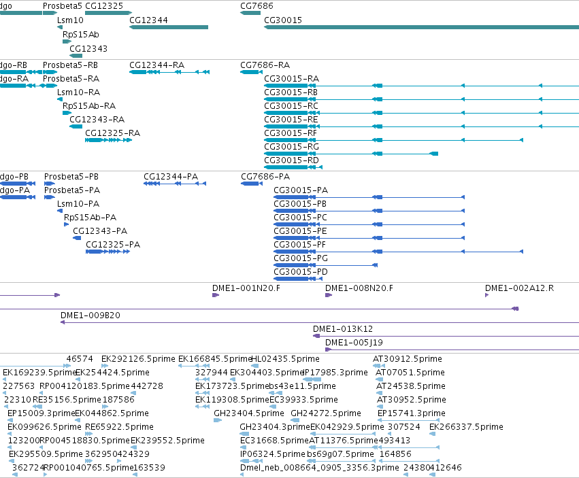
Task: Select protein Prosbeta5-PA
Action: click(x=50, y=197)
